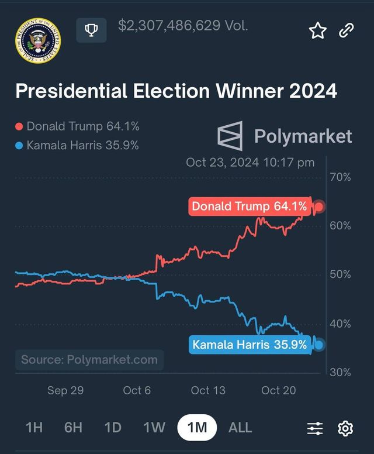Viewport: 374px width, 454px height.
Task: Select the 1M time range
Action: [197, 428]
